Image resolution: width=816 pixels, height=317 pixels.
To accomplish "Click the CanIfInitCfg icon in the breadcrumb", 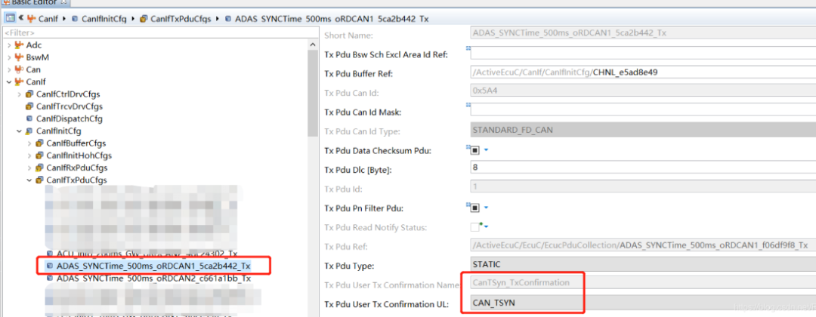I will tap(75, 19).
